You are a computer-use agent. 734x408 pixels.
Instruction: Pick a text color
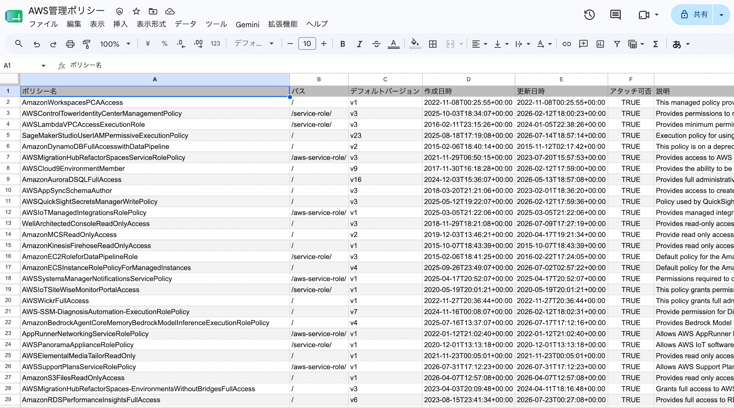pos(393,44)
